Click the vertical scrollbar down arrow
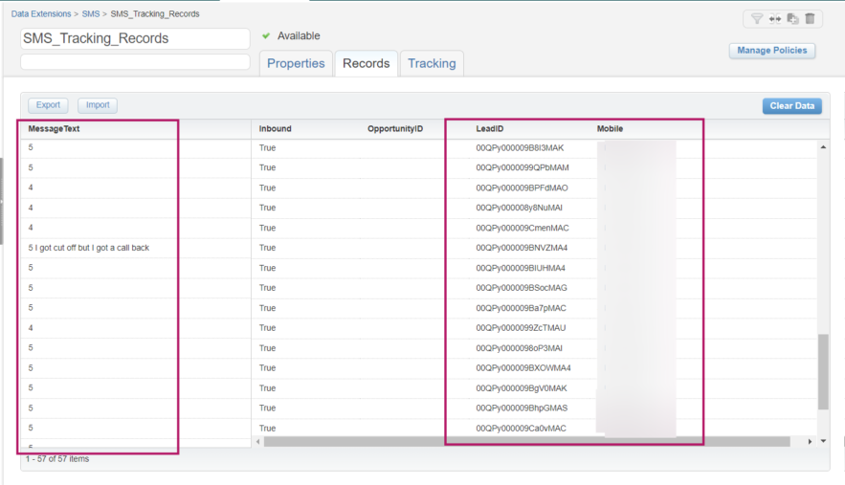The width and height of the screenshot is (845, 485). coord(823,441)
